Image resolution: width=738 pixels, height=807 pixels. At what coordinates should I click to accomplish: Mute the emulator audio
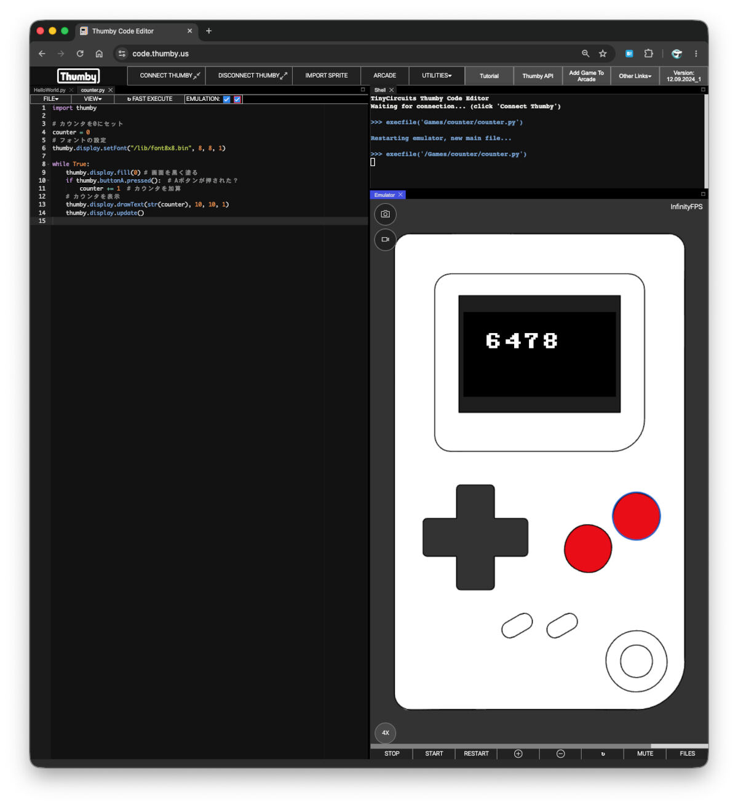pyautogui.click(x=645, y=754)
